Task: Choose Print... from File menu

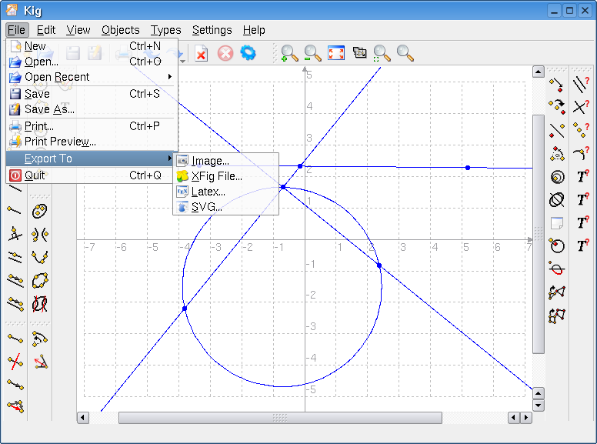Action: click(92, 126)
